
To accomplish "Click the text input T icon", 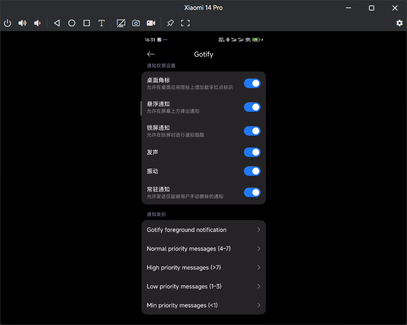I will pos(101,23).
